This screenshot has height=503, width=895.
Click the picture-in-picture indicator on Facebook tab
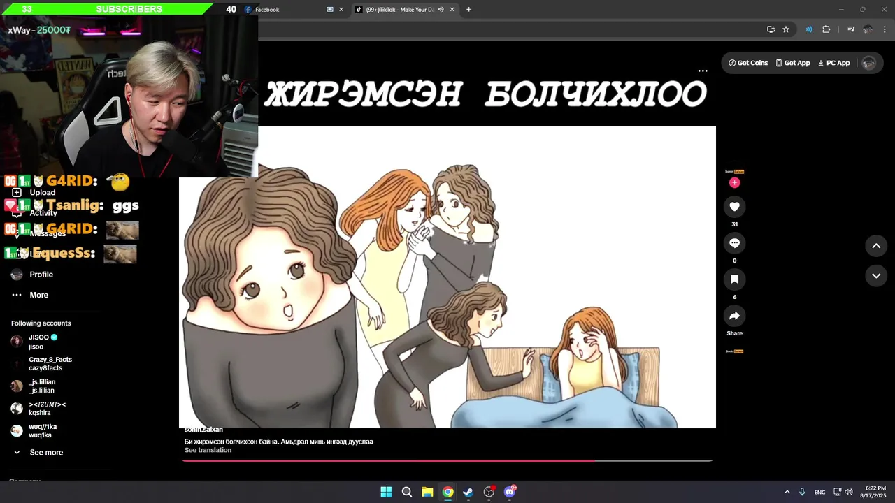click(330, 10)
